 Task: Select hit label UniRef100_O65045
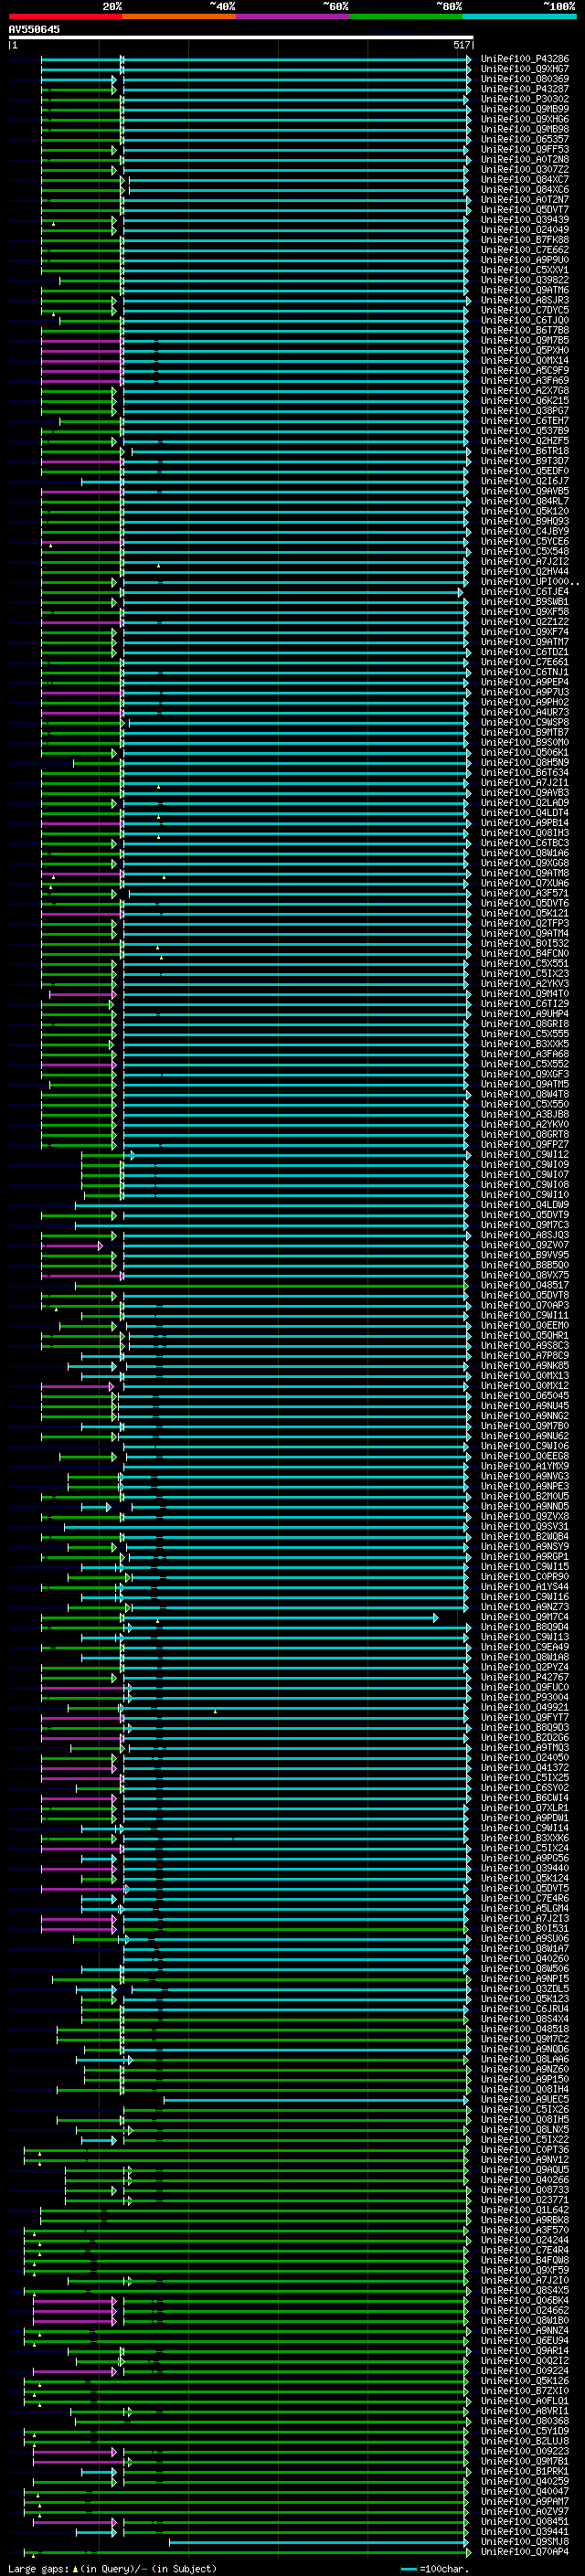coord(525,1395)
